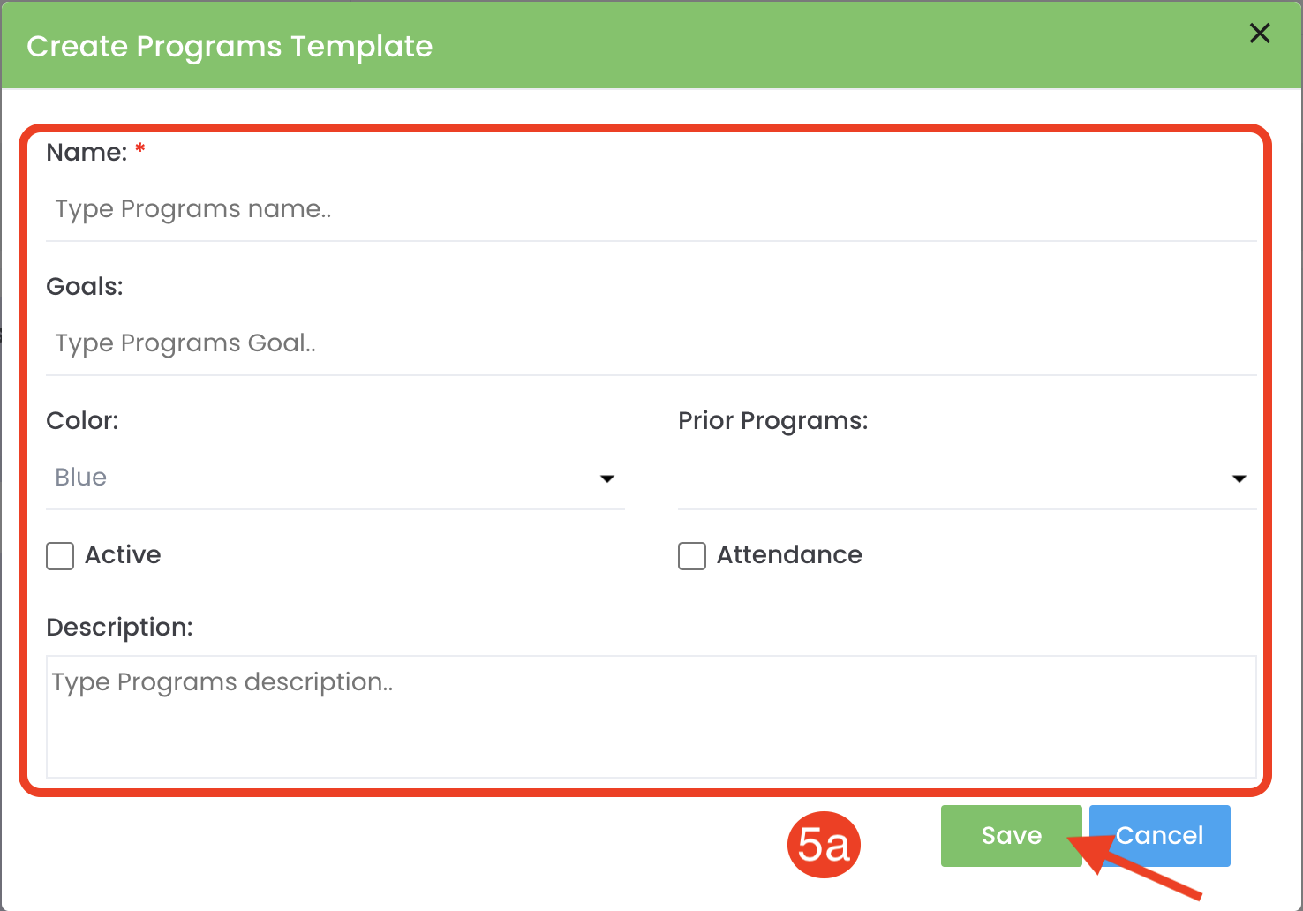Click the red 5a step marker
Screen dimensions: 1303x911
(824, 845)
